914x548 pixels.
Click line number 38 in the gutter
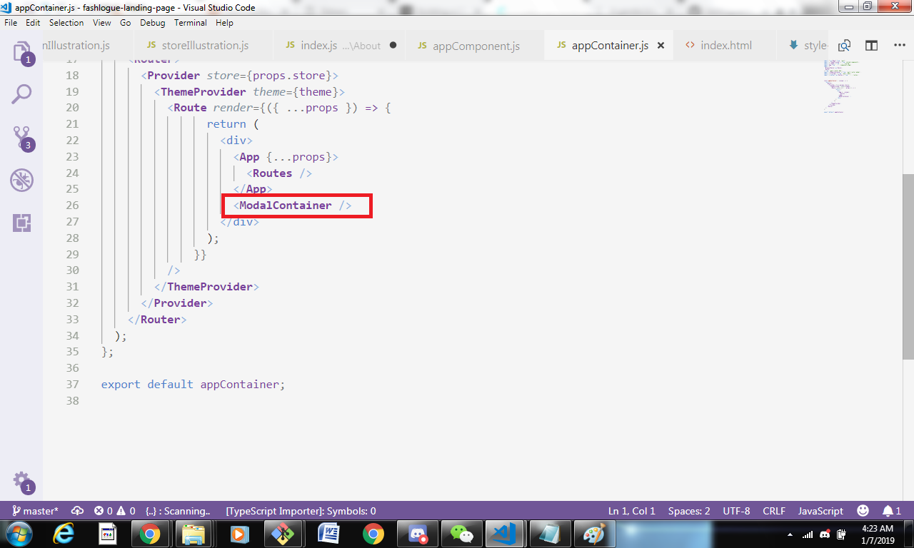coord(71,400)
